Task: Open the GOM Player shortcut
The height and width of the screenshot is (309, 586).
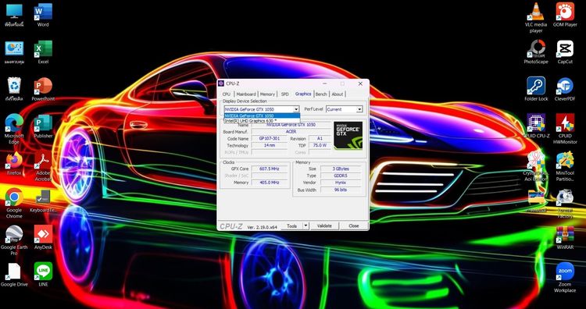Action: (565, 15)
